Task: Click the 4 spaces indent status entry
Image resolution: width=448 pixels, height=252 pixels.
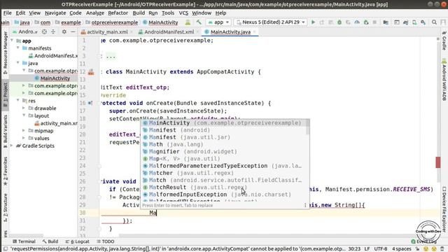Action: tap(401, 249)
